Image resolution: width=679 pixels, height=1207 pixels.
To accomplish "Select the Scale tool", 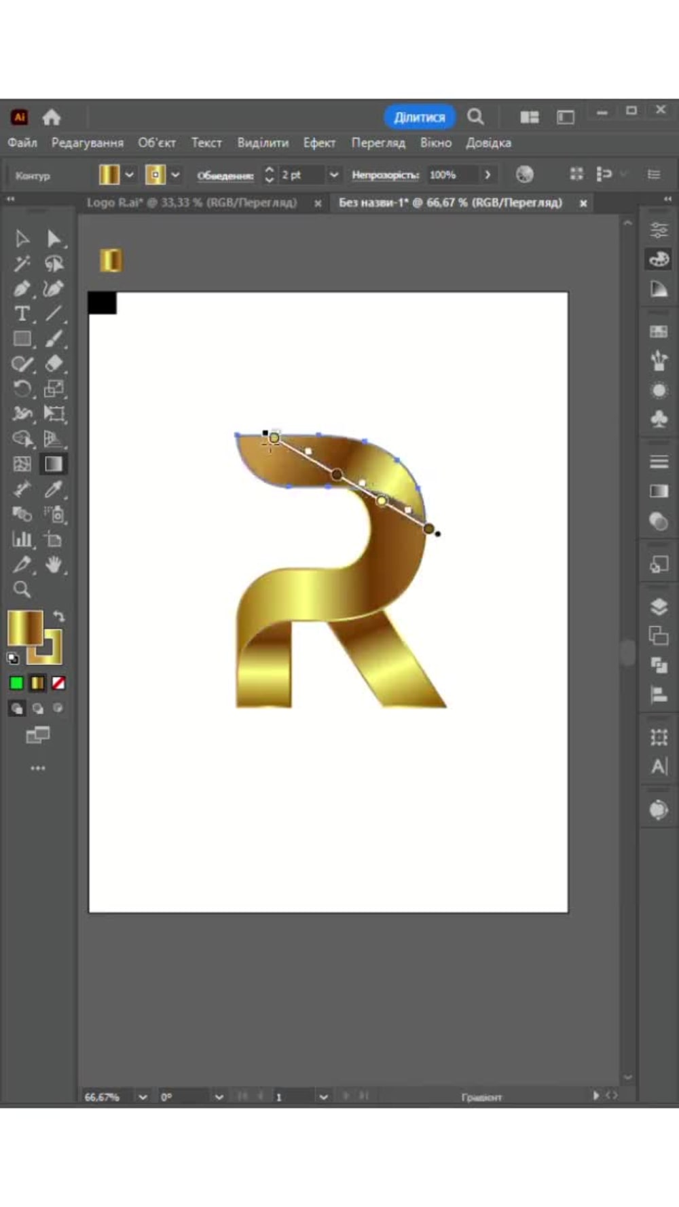I will click(54, 389).
